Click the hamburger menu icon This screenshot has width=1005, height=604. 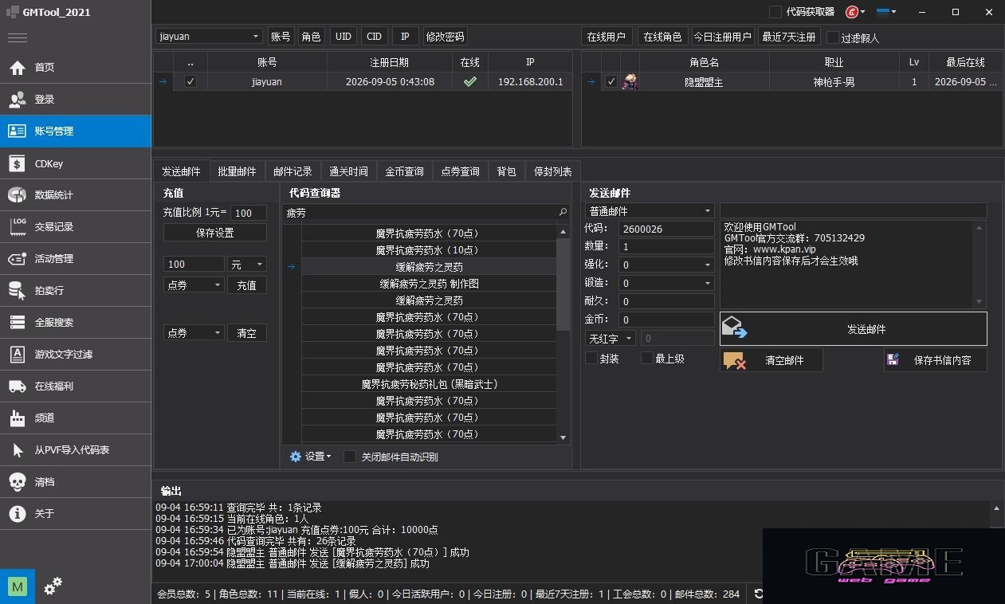pos(18,37)
